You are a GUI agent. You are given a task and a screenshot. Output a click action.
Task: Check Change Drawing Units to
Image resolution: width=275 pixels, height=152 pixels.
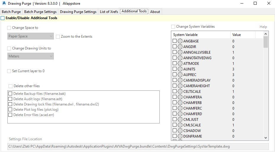click(9, 48)
